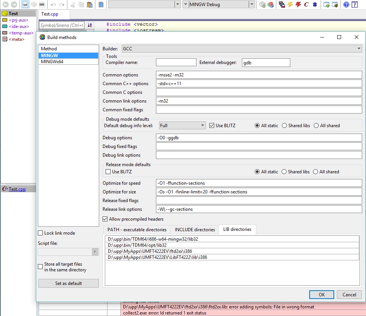Click the OK button

point(321,295)
